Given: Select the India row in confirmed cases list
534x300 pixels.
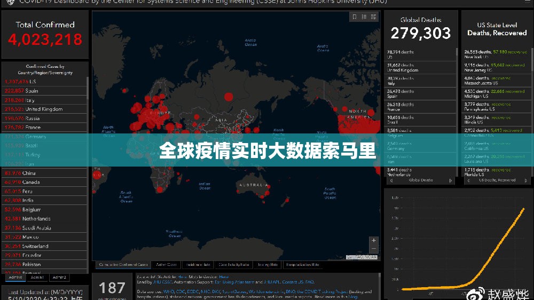Looking at the screenshot, I should (44, 200).
